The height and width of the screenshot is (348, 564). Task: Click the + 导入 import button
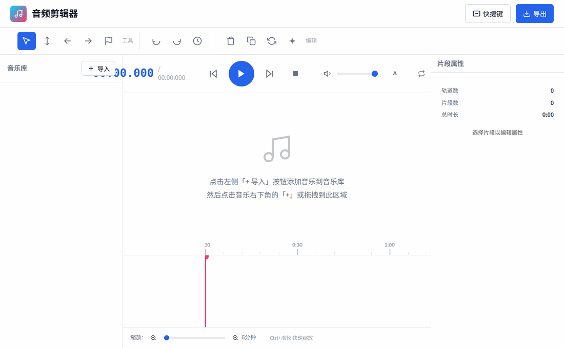98,68
